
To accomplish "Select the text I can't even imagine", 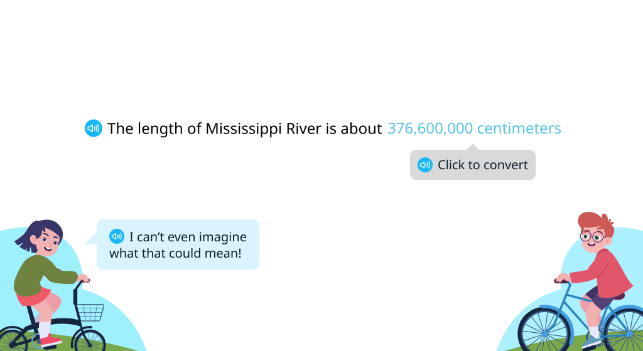I will click(188, 237).
